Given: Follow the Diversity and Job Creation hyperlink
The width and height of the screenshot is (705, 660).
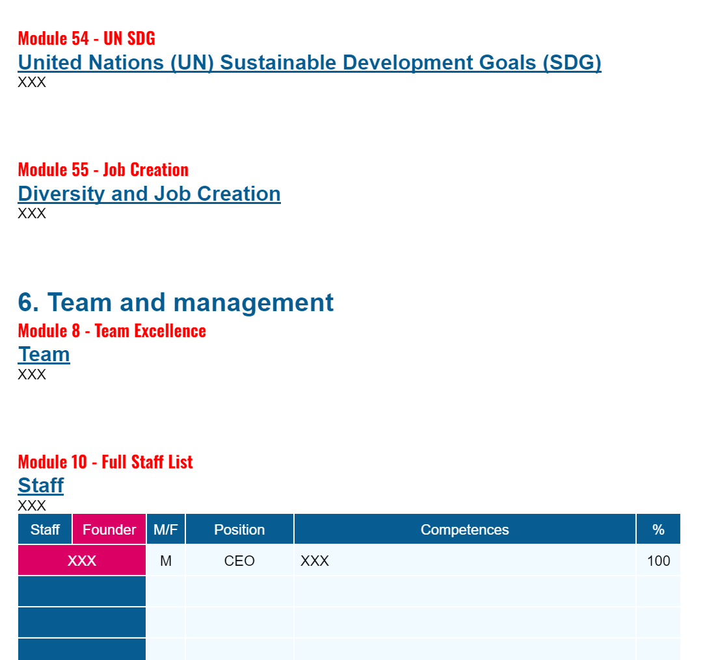Looking at the screenshot, I should 149,193.
